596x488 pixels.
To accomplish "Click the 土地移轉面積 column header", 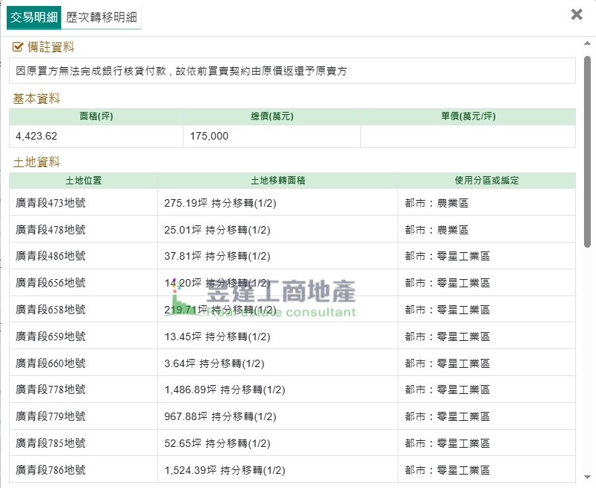I will pyautogui.click(x=277, y=181).
